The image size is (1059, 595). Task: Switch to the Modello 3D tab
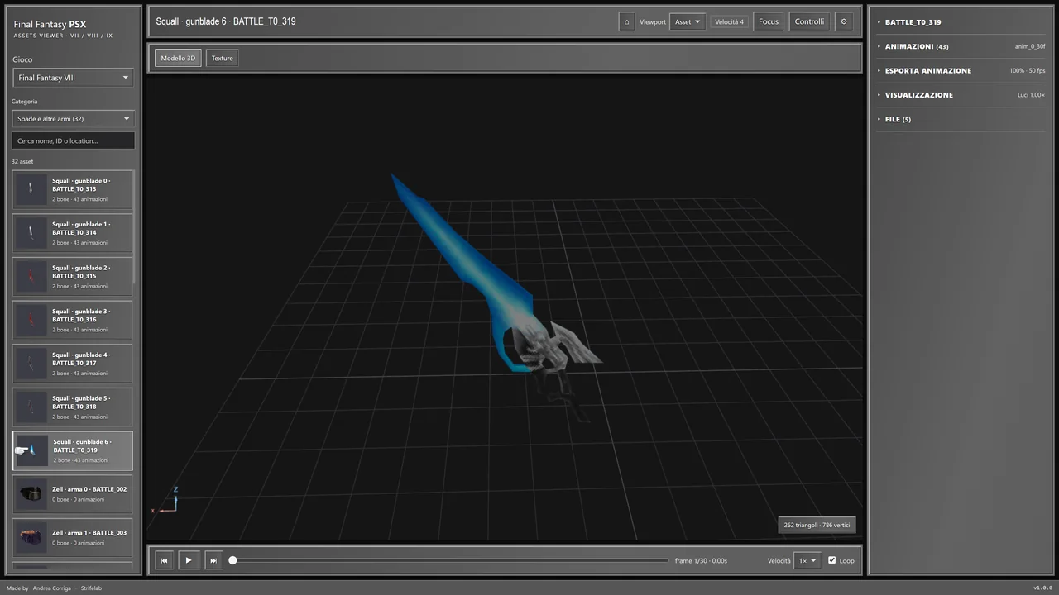(x=178, y=59)
